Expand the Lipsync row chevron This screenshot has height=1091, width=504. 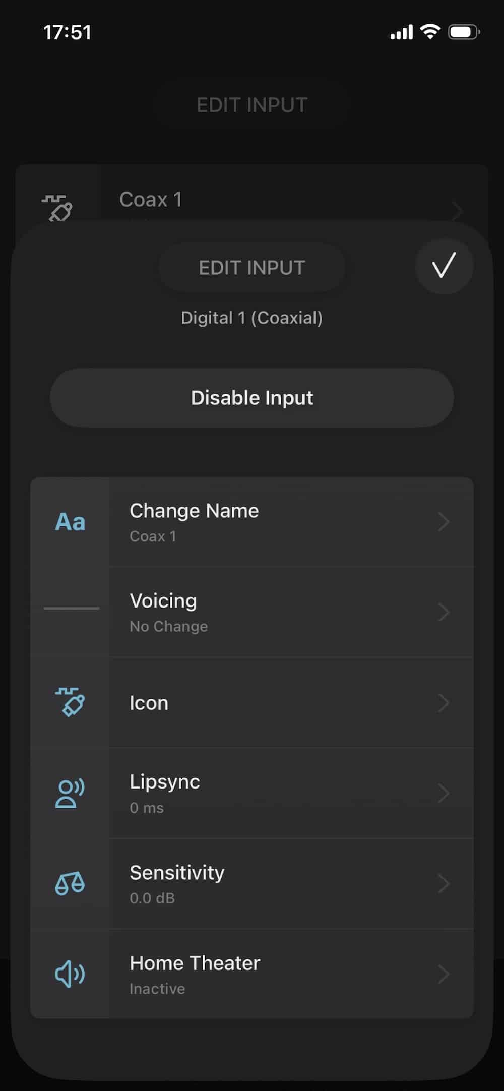444,793
